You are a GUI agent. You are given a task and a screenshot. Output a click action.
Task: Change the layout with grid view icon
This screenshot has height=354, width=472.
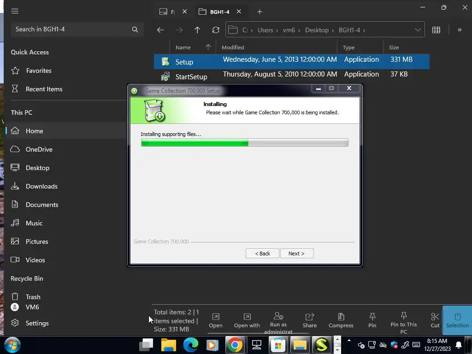[x=436, y=30]
